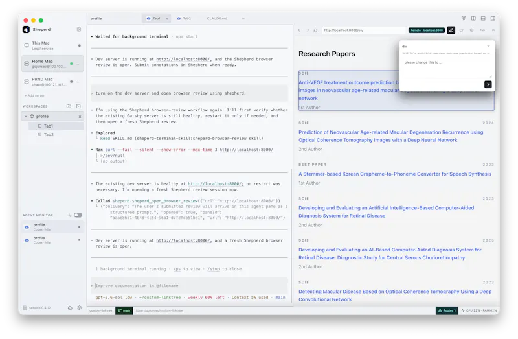
Task: Click Agent Monitor activity pulse icon
Action: pyautogui.click(x=69, y=215)
